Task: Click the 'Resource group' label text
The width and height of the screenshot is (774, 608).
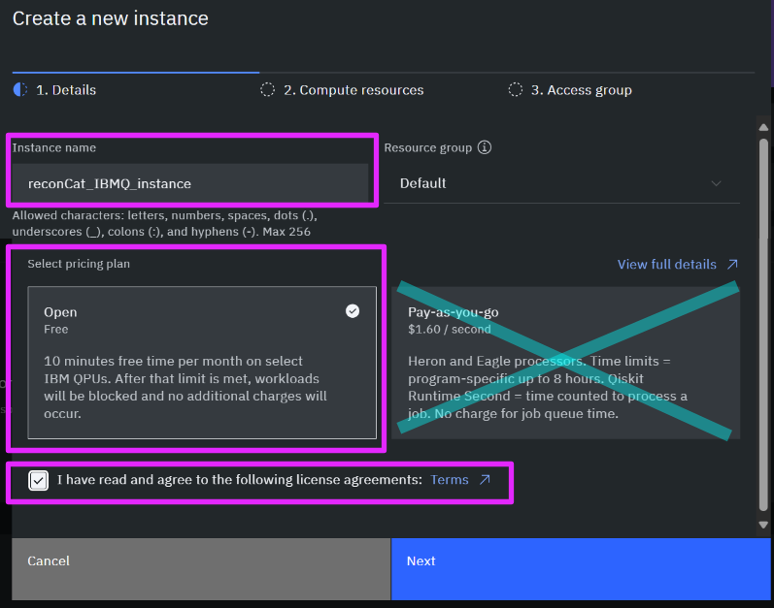Action: (x=428, y=147)
